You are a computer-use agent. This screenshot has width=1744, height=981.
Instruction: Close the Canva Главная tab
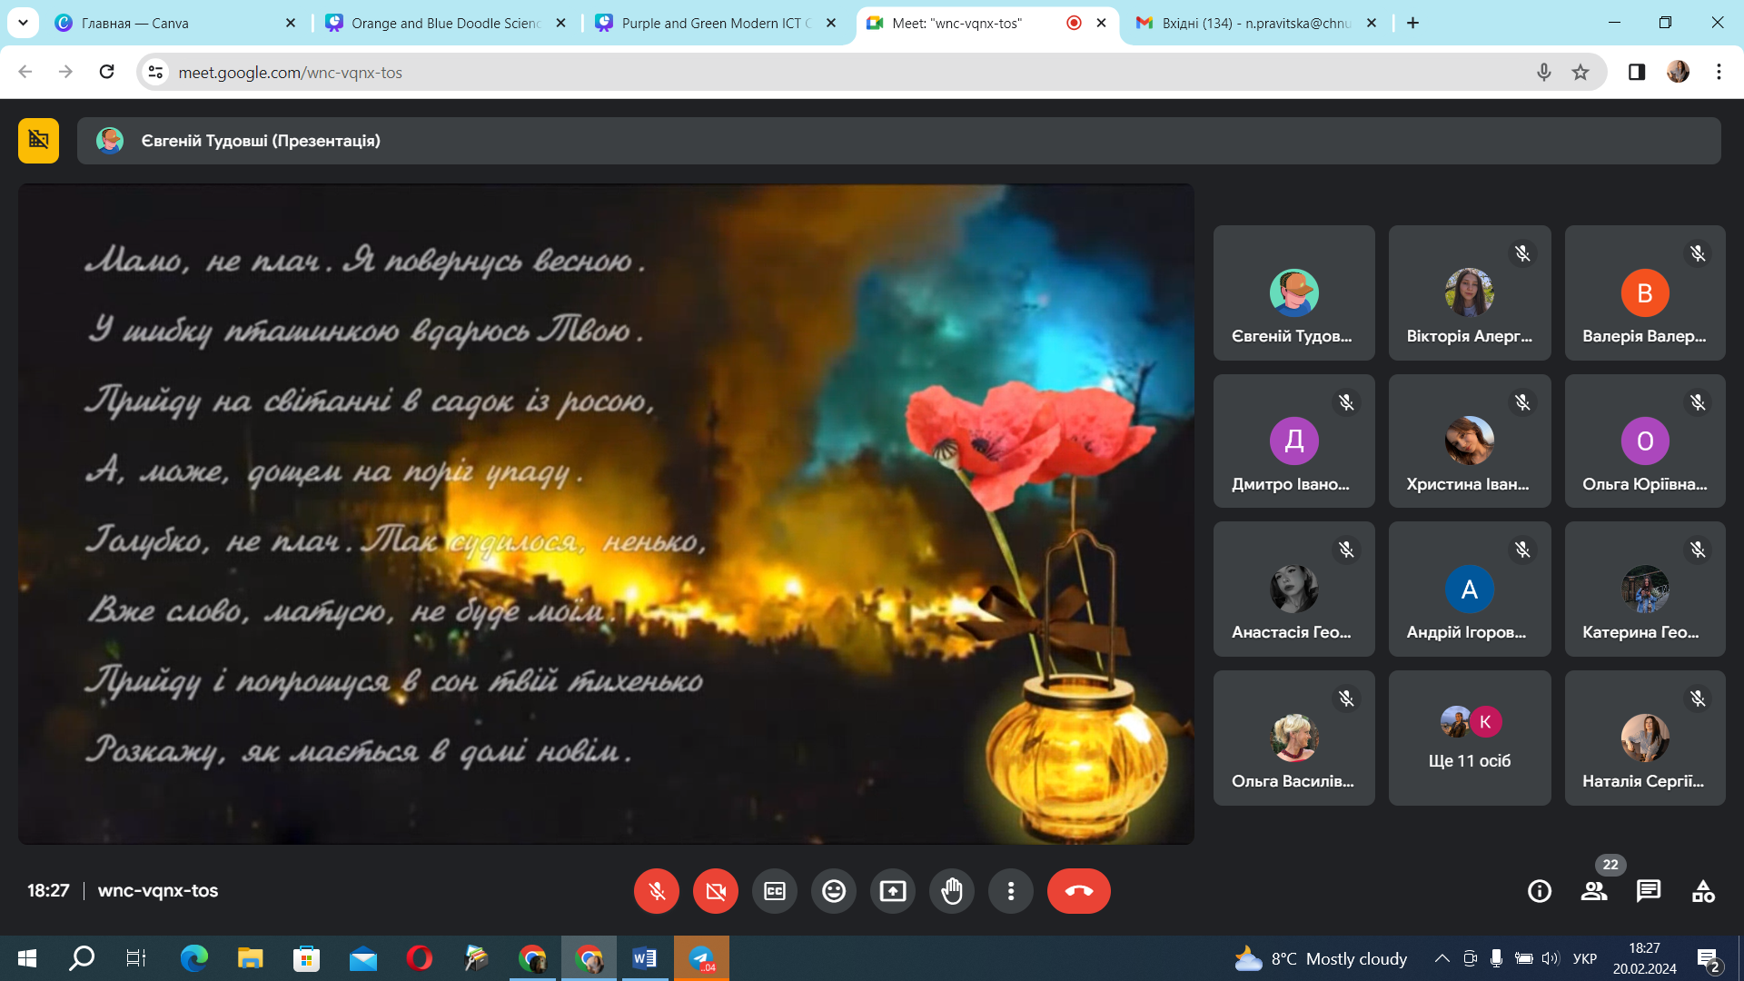(291, 24)
